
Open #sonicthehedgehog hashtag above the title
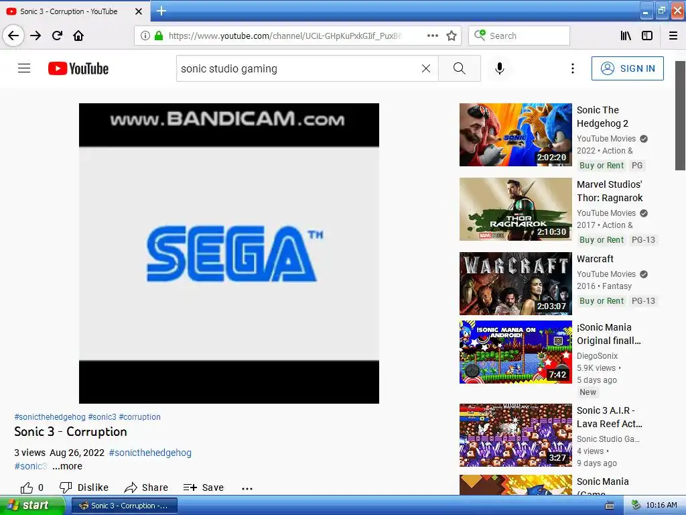pyautogui.click(x=50, y=417)
